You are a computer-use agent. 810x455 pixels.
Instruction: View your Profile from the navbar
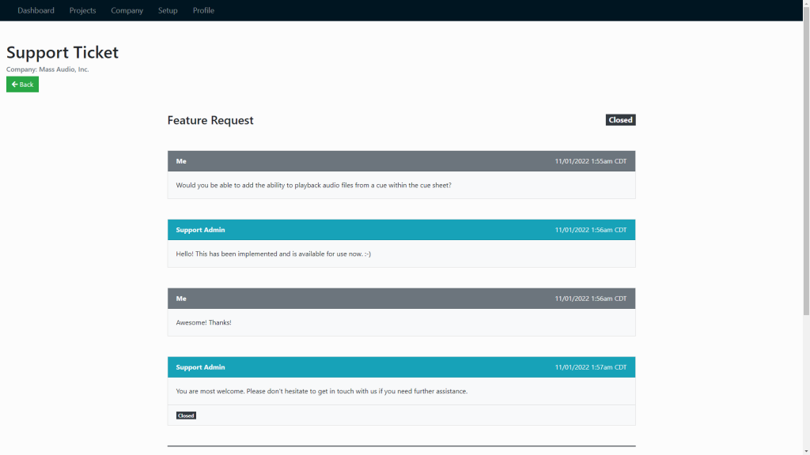coord(203,10)
